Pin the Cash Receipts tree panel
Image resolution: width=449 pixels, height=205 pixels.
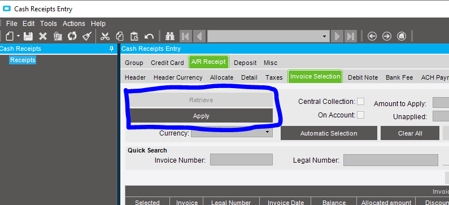click(x=112, y=49)
